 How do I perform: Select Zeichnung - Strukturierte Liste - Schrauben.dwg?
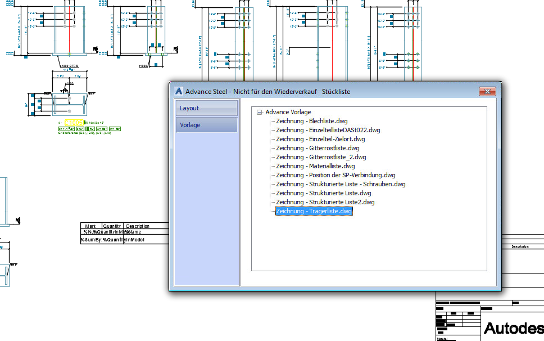[341, 185]
